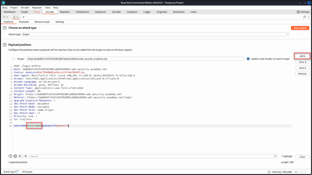Switch to the Decoder tab
Screen dimensions: 312x175
(x=116, y=12)
